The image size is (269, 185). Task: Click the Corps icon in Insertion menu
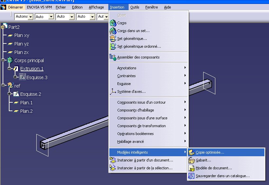(x=113, y=23)
